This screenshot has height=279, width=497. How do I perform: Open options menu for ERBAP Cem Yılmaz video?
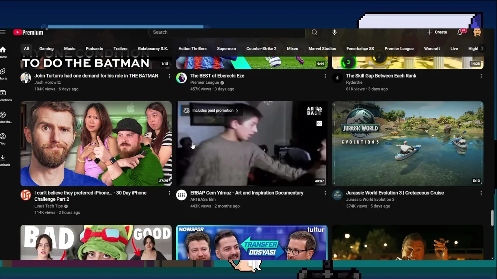[325, 193]
